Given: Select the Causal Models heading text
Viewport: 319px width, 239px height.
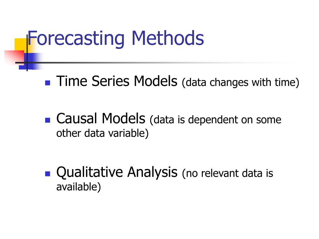Looking at the screenshot, I should tap(101, 119).
